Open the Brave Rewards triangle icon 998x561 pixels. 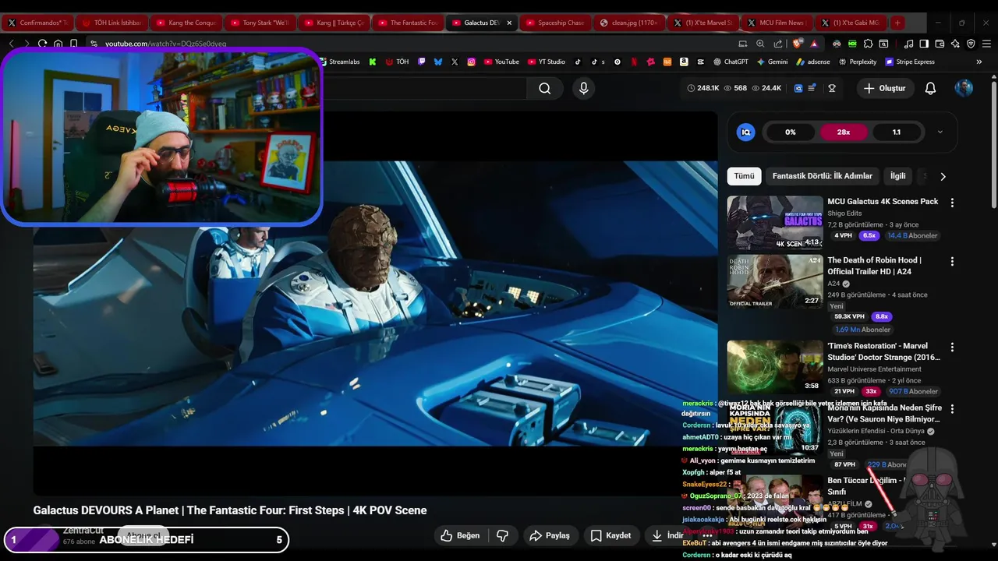(x=814, y=44)
